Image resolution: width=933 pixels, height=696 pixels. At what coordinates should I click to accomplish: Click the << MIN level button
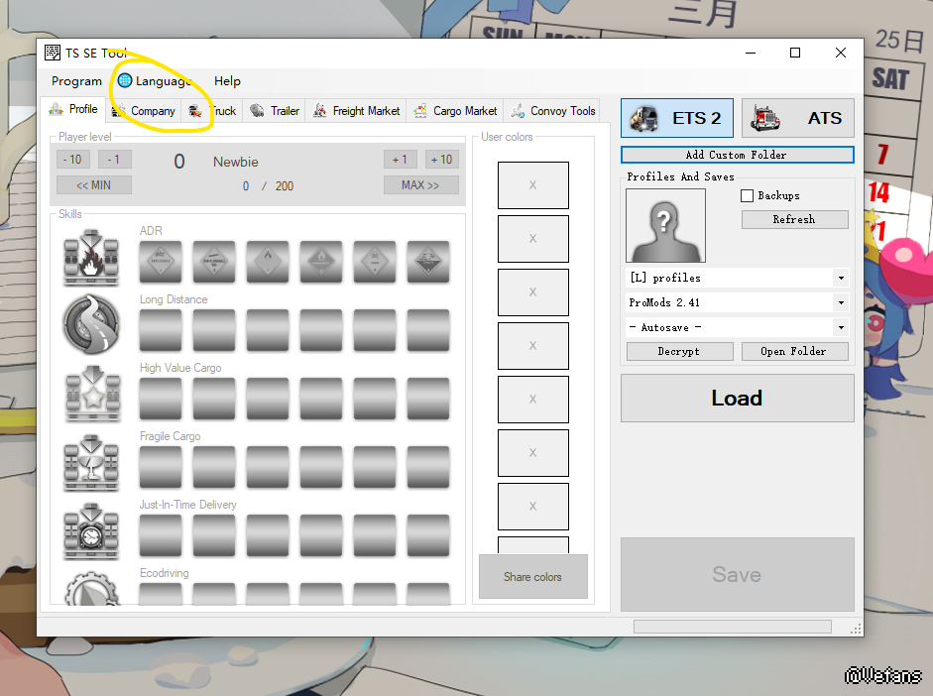(x=94, y=185)
